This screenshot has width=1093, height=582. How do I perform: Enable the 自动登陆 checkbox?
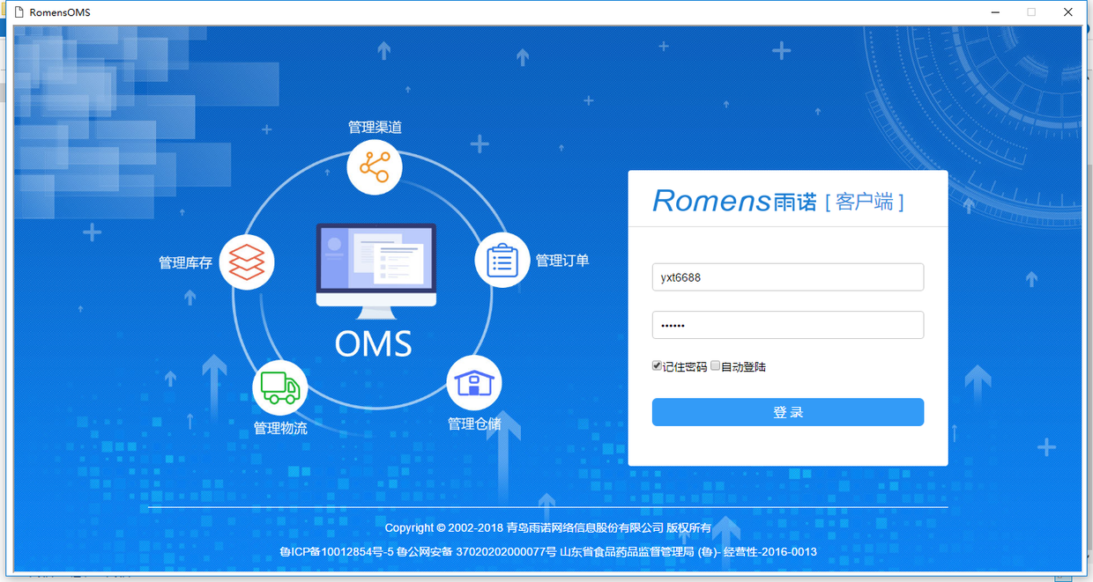(x=716, y=365)
